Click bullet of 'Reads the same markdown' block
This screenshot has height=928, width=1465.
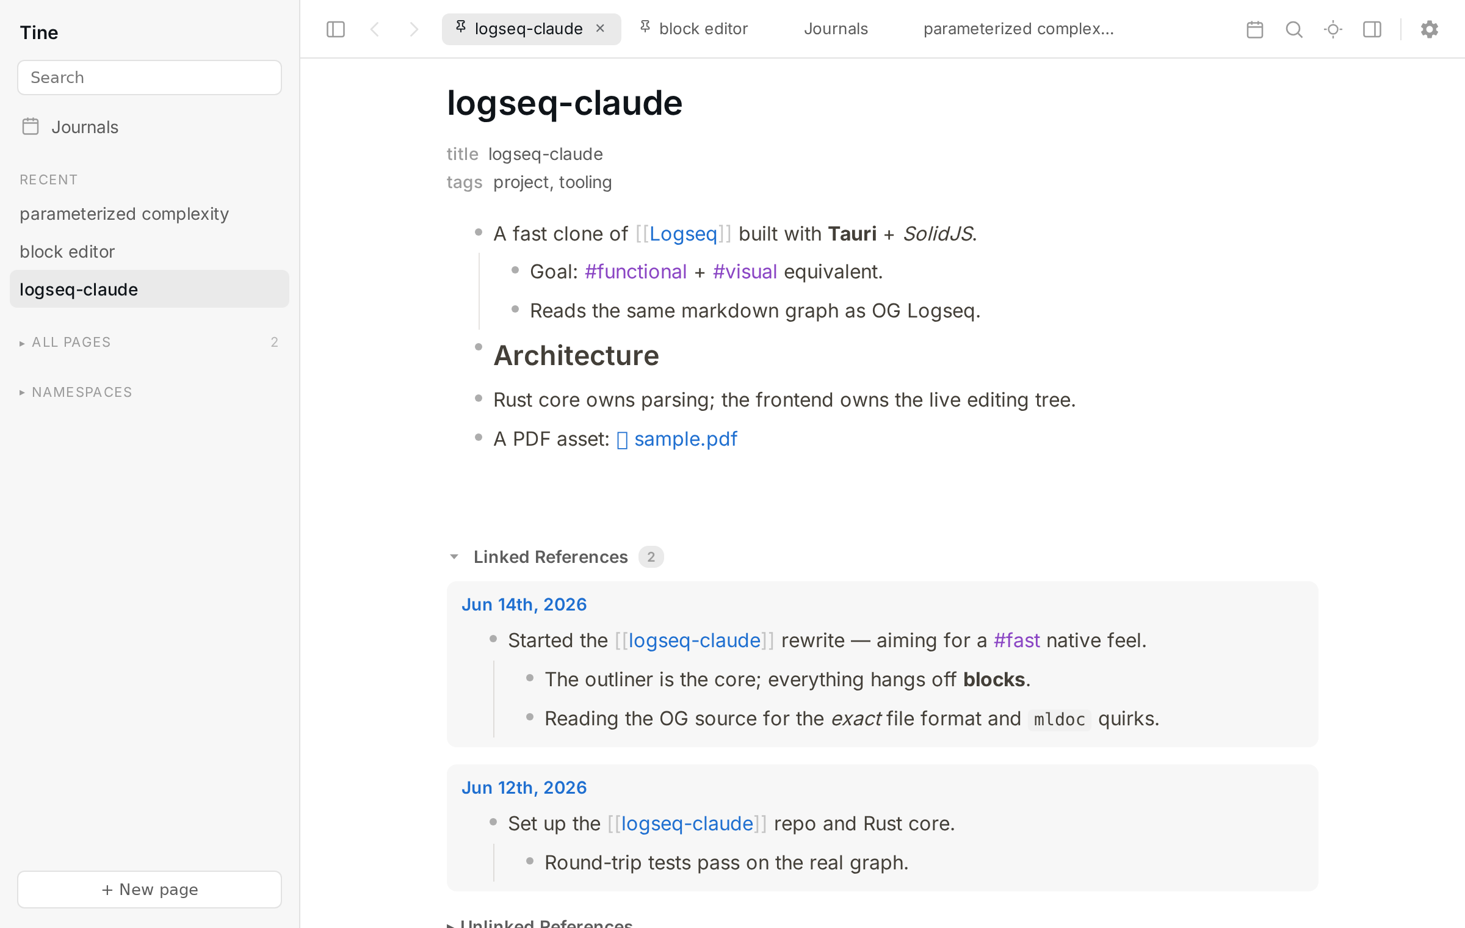[x=515, y=310]
